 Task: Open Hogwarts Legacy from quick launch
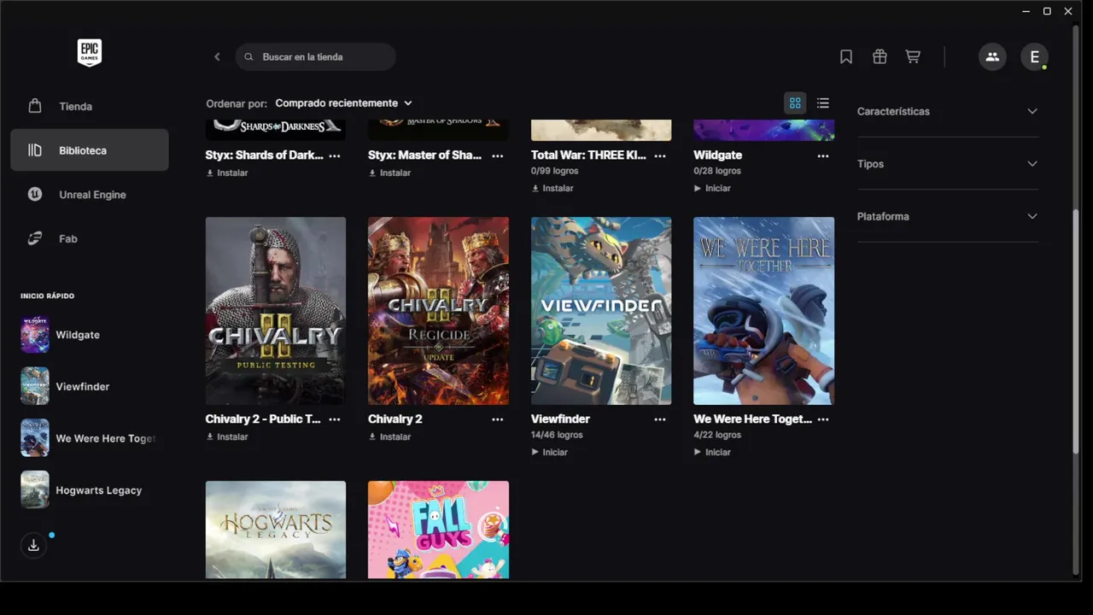point(90,490)
